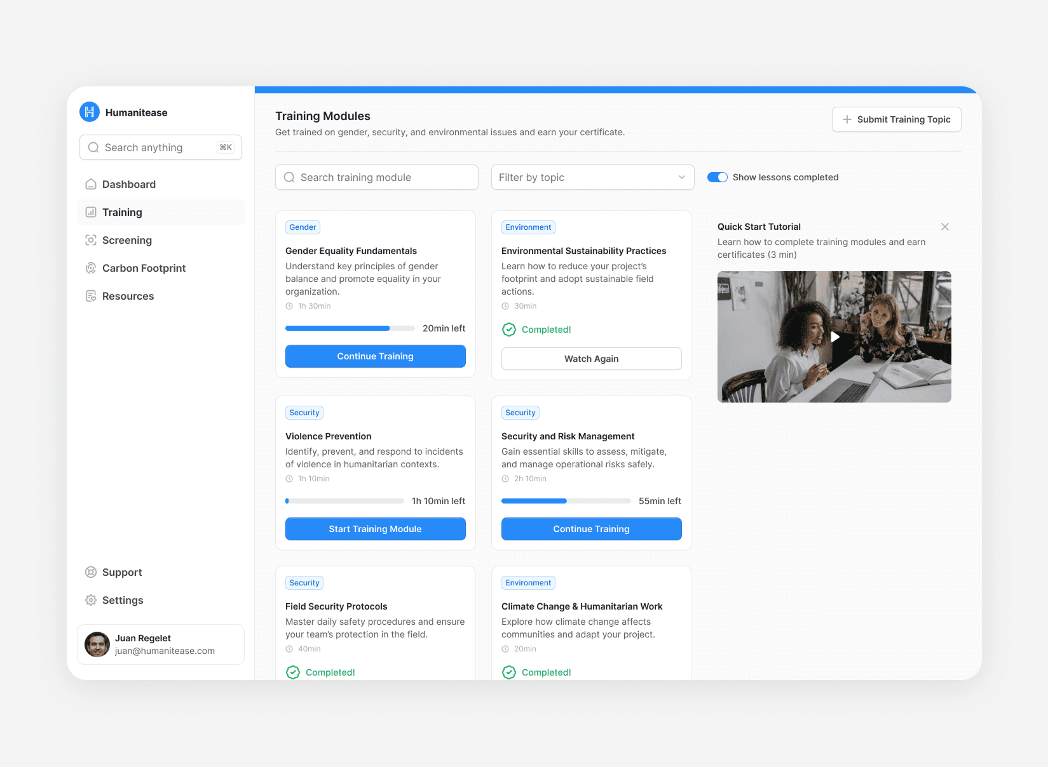This screenshot has width=1048, height=767.
Task: Close the Quick Start Tutorial panel
Action: tap(945, 227)
